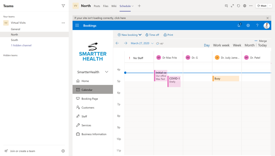Click the join or create team icon
Screen dimensions: 275x156
[6, 151]
